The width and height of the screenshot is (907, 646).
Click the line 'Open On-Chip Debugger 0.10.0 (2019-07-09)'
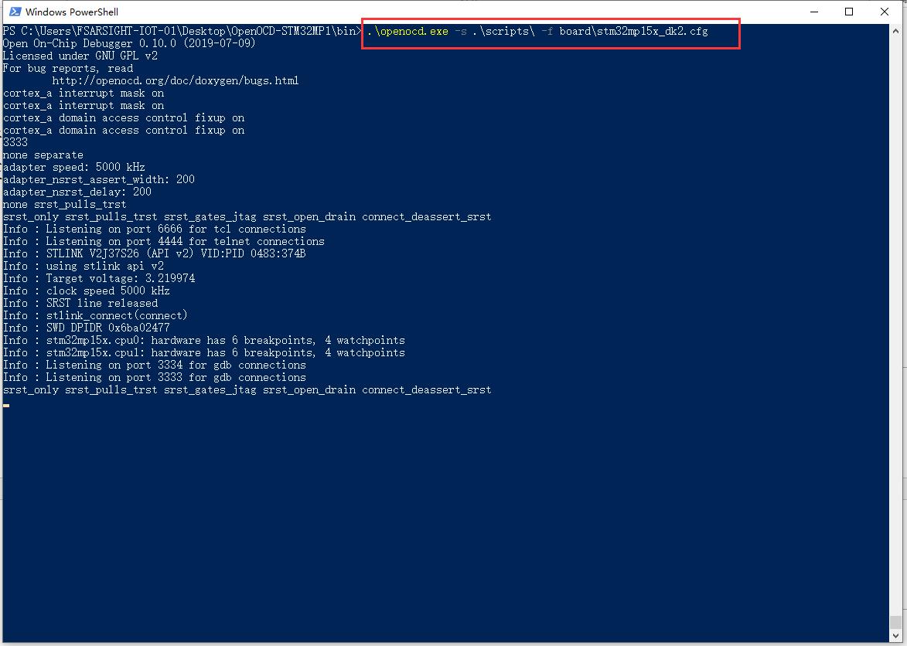(129, 43)
